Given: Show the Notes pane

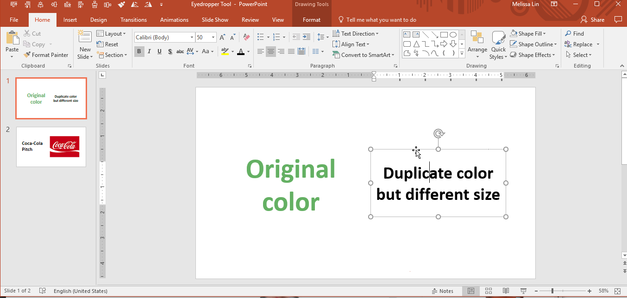Looking at the screenshot, I should click(x=442, y=291).
